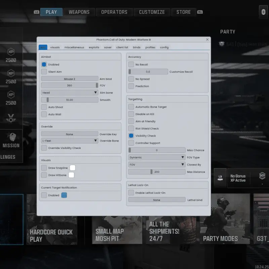Select the All The Shipments 24/7 tile
Image resolution: width=269 pixels, height=269 pixels.
(171, 230)
